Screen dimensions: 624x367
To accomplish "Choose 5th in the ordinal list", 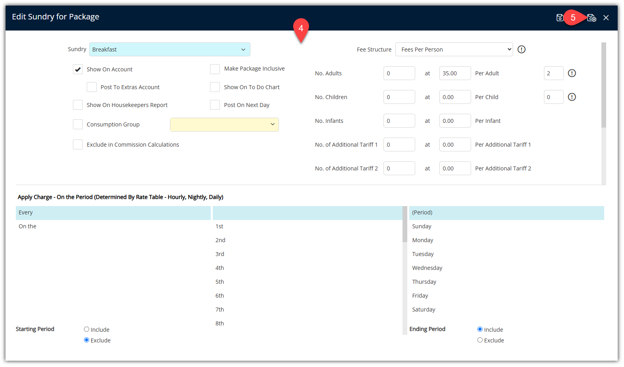I will click(x=307, y=282).
